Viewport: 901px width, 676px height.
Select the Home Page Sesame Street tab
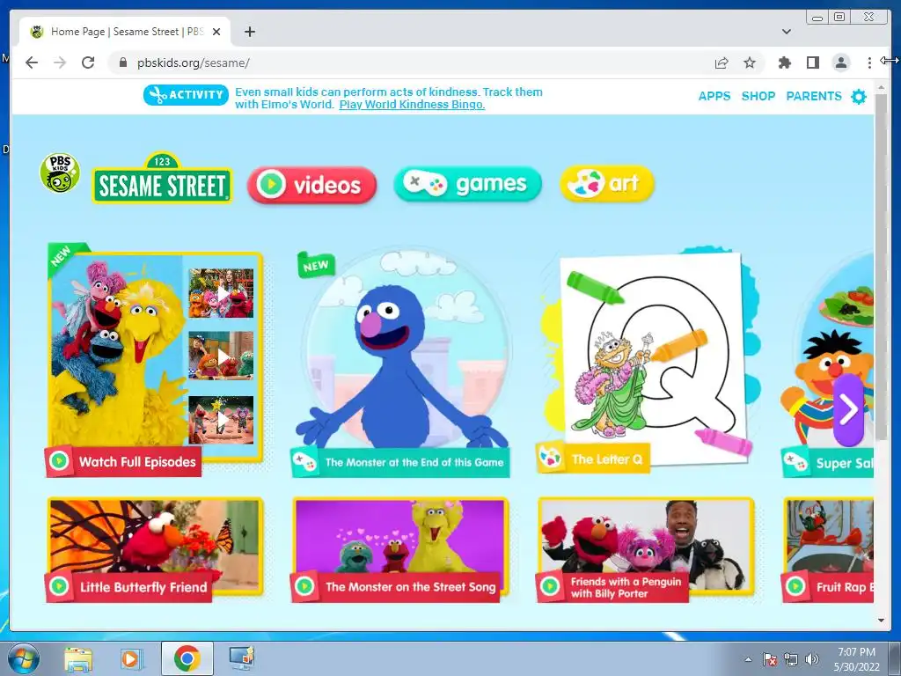125,32
